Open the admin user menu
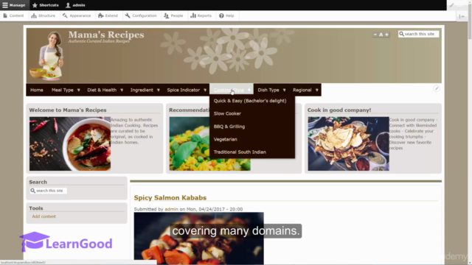 [75, 5]
